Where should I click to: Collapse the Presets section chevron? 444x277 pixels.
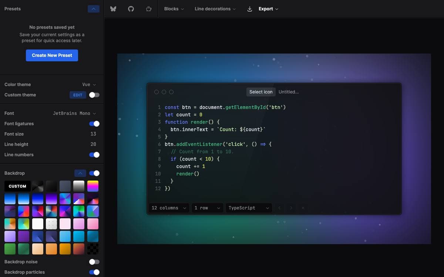pyautogui.click(x=94, y=9)
